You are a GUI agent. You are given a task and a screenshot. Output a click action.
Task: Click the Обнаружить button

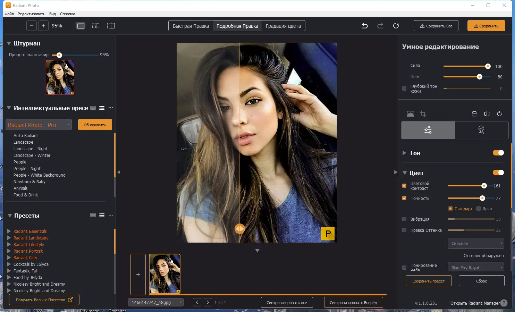pos(95,125)
